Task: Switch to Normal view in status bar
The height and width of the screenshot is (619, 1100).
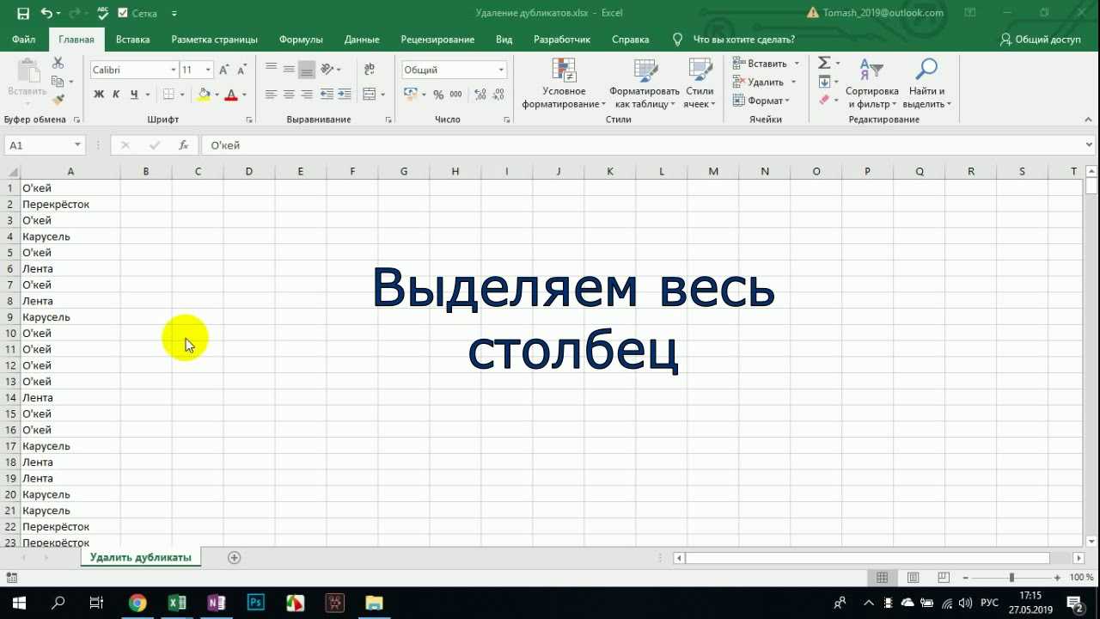Action: (882, 578)
